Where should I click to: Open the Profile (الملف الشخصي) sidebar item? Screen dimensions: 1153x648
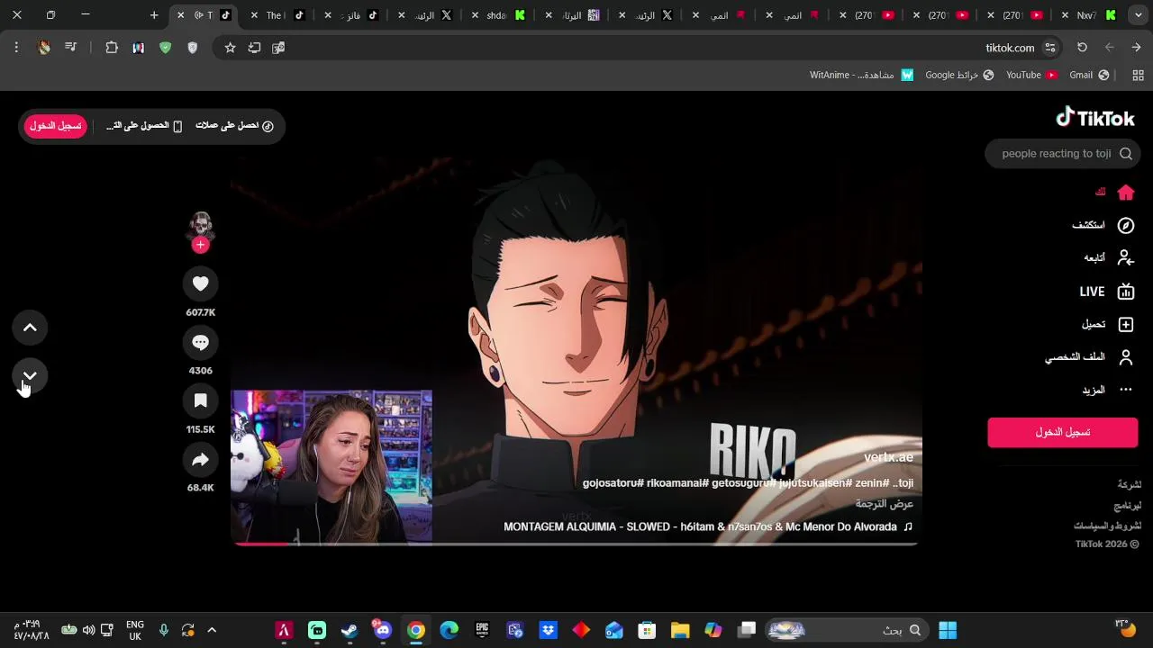click(1089, 357)
